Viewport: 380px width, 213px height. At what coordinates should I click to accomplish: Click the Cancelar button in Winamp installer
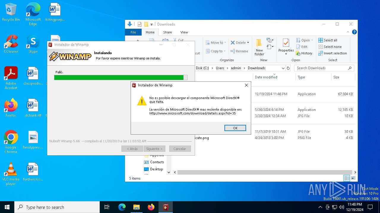[x=180, y=149]
